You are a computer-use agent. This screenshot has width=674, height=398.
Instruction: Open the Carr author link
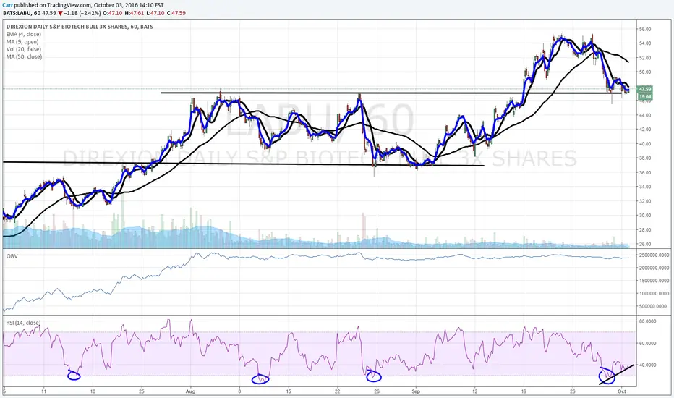click(x=7, y=5)
